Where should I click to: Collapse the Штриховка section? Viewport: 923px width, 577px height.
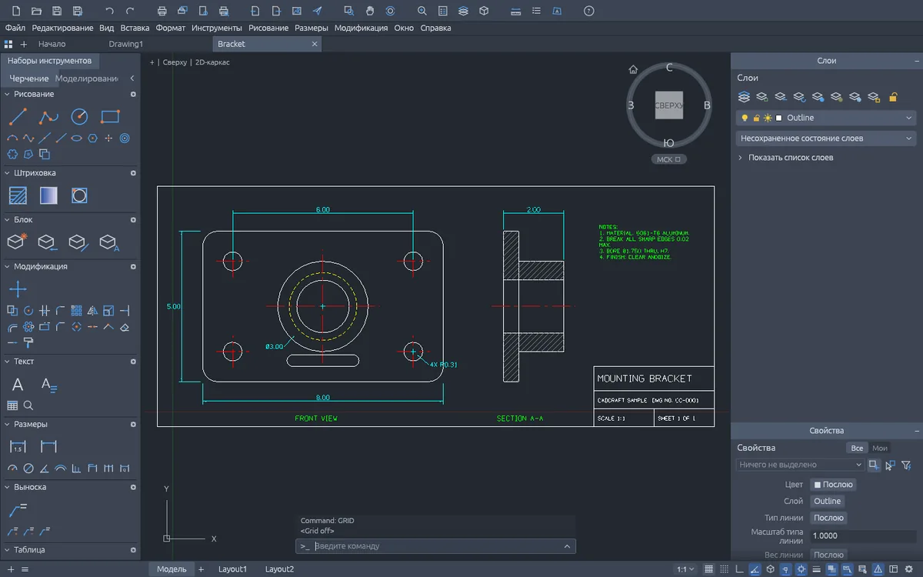pos(8,173)
